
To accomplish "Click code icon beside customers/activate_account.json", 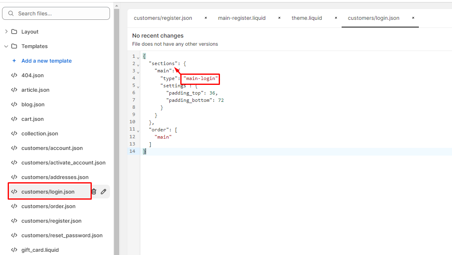I will (14, 162).
